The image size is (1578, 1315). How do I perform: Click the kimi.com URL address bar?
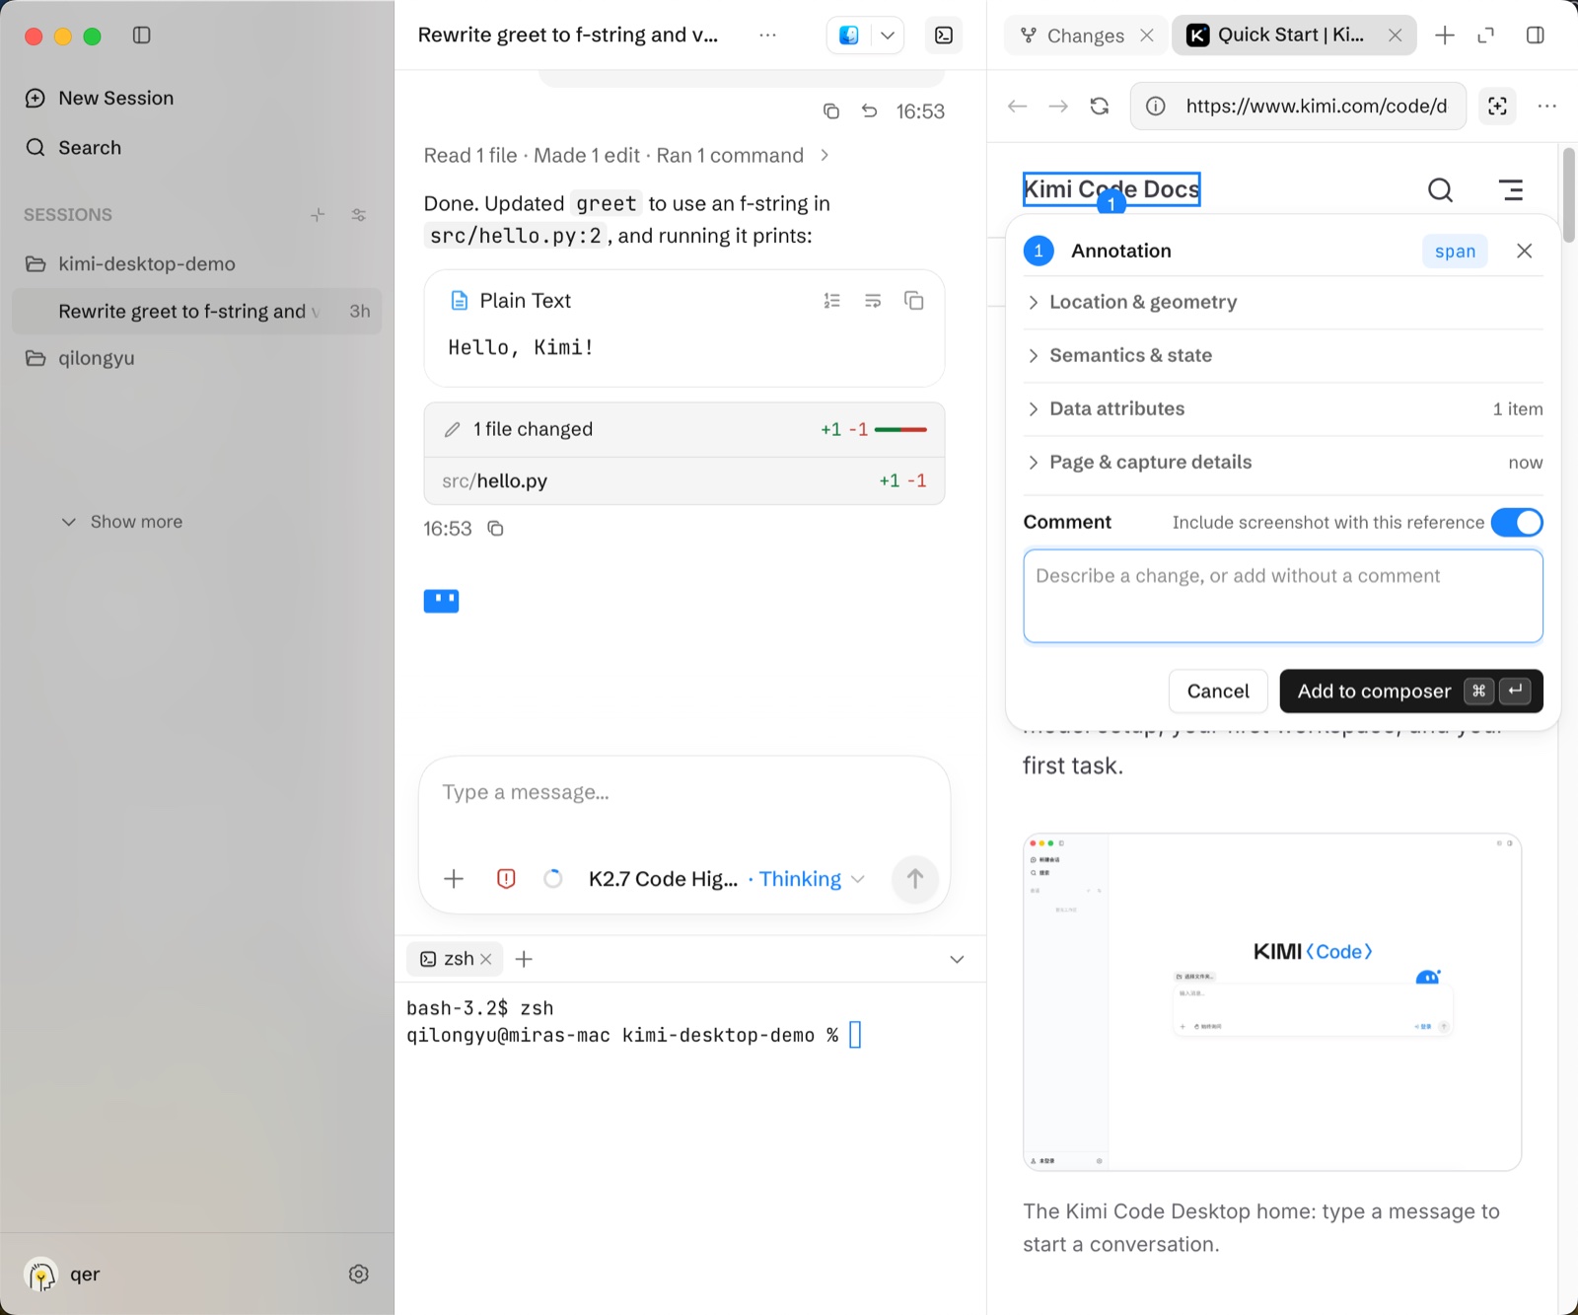click(1299, 106)
